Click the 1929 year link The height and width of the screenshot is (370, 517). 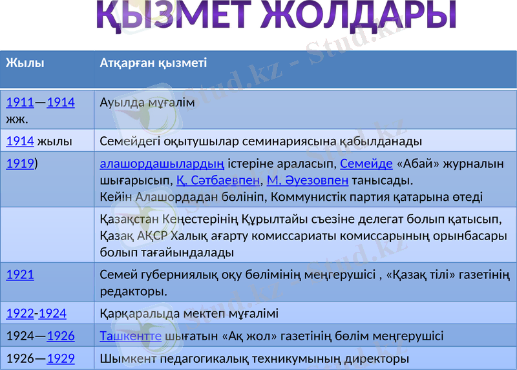pos(61,358)
